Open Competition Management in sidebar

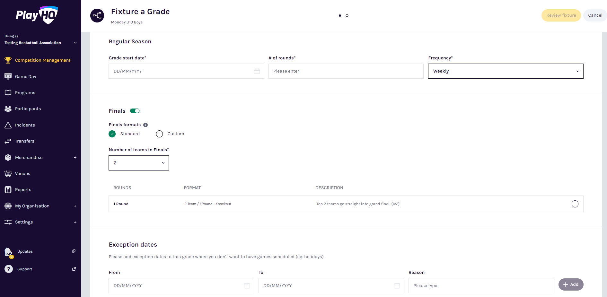point(42,60)
